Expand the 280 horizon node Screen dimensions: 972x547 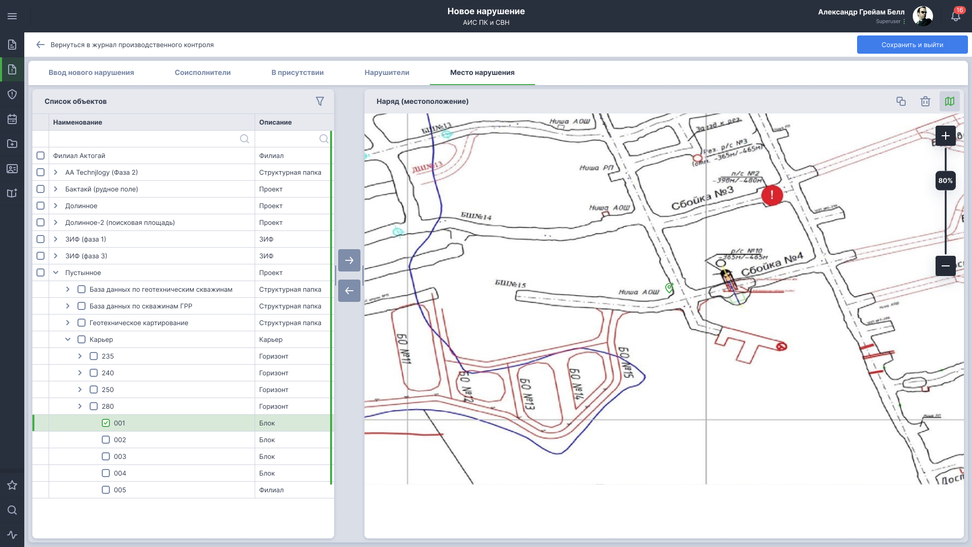click(x=80, y=406)
